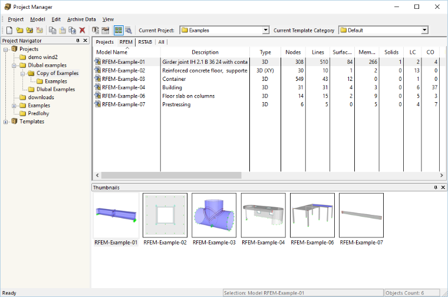
Task: Switch to the All tab
Action: pos(161,42)
